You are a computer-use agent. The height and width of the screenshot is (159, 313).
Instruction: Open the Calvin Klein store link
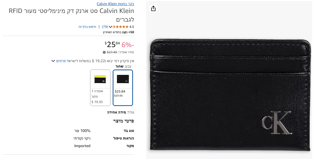click(x=115, y=4)
